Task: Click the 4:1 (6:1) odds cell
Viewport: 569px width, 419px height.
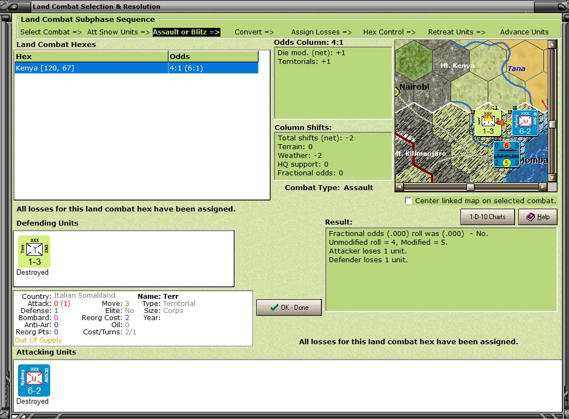Action: 213,68
